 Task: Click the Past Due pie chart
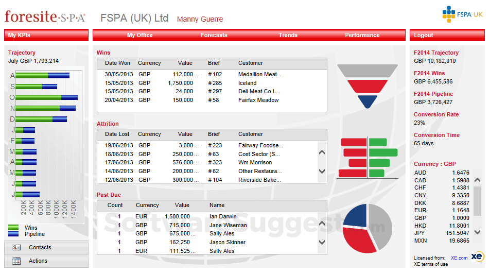(367, 228)
